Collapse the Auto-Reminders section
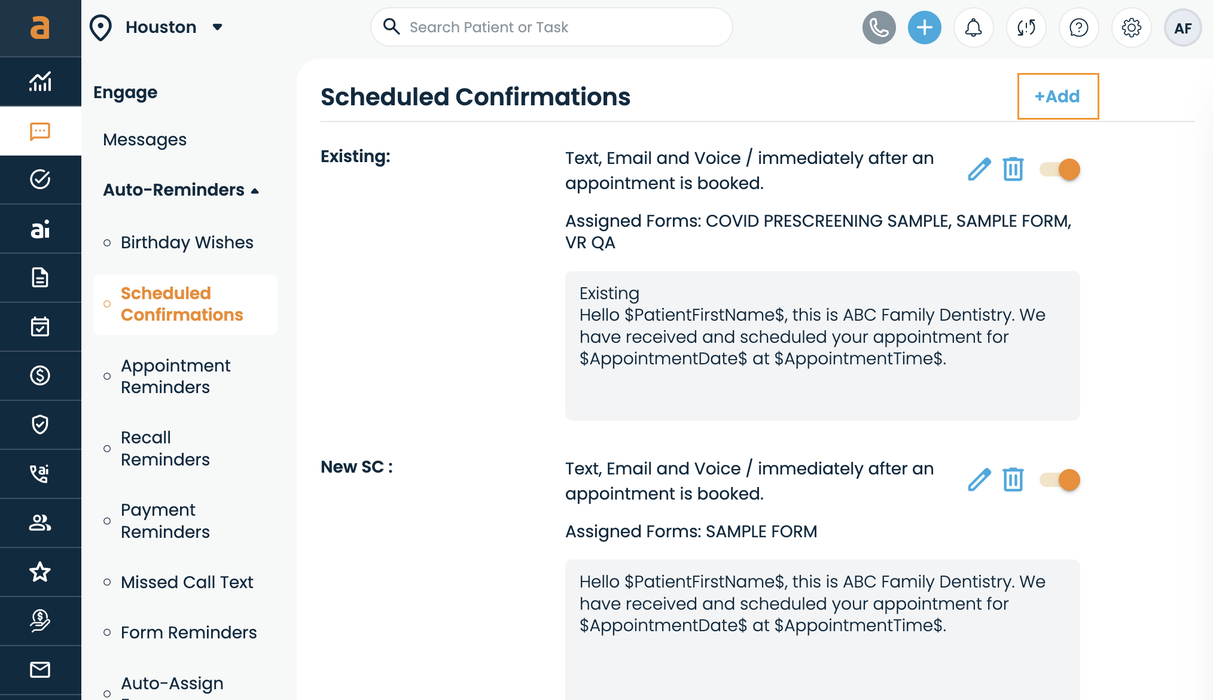Viewport: 1213px width, 700px height. click(x=181, y=190)
